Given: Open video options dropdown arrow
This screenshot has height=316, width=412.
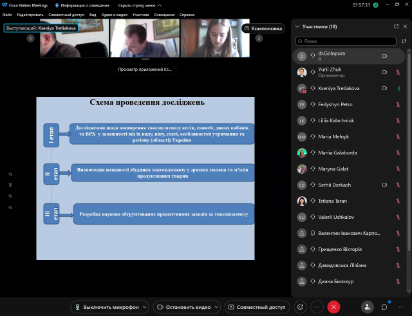Looking at the screenshot, I should click(x=216, y=307).
